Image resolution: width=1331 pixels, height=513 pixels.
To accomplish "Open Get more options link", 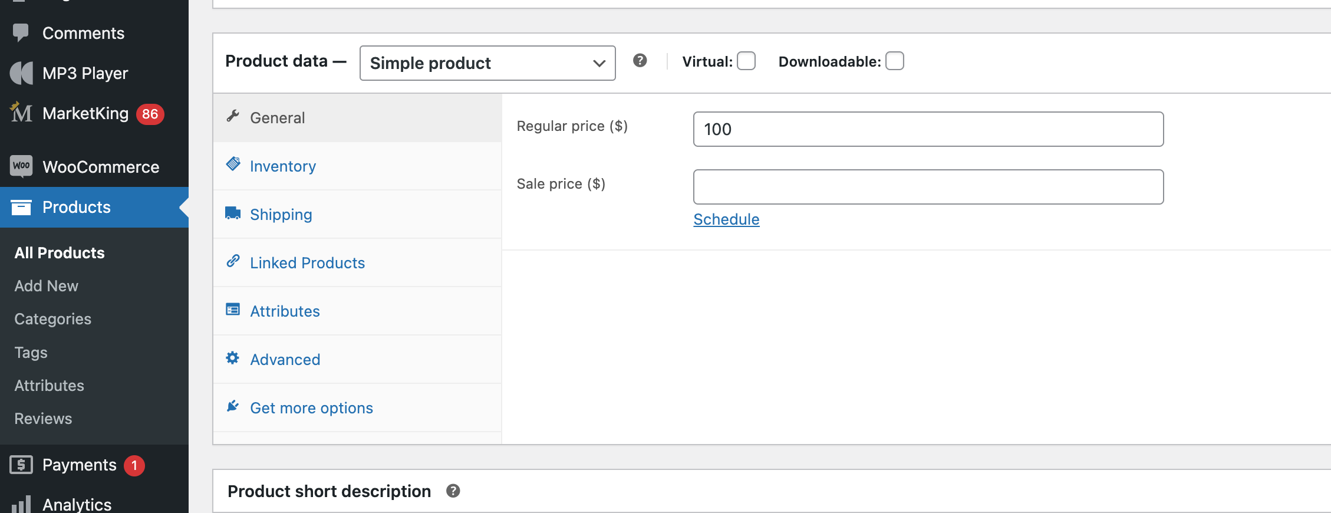I will [x=311, y=408].
